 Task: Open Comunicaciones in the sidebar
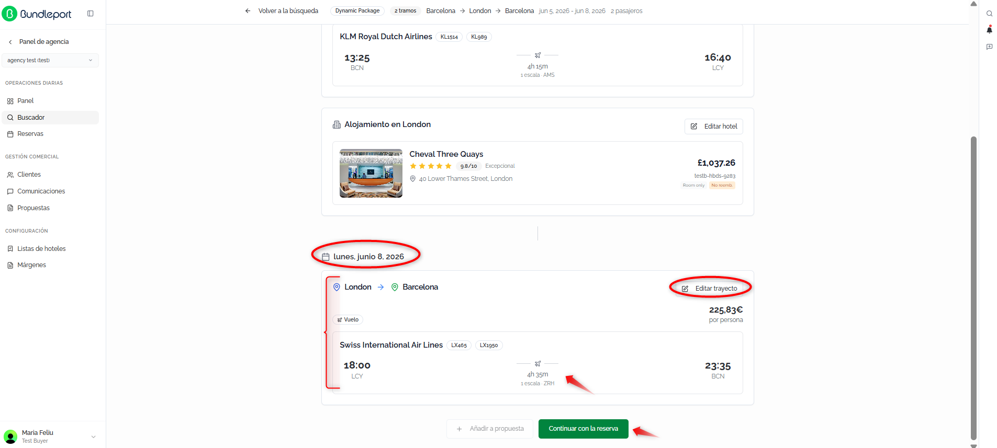(50, 191)
